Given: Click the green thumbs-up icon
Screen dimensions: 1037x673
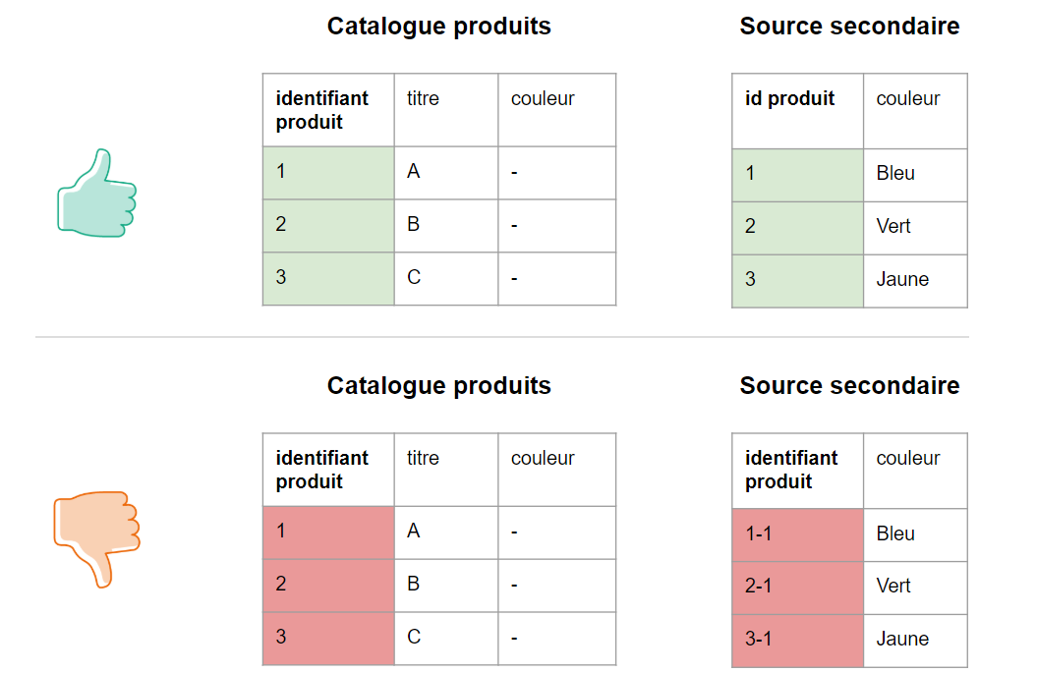Looking at the screenshot, I should coord(96,194).
